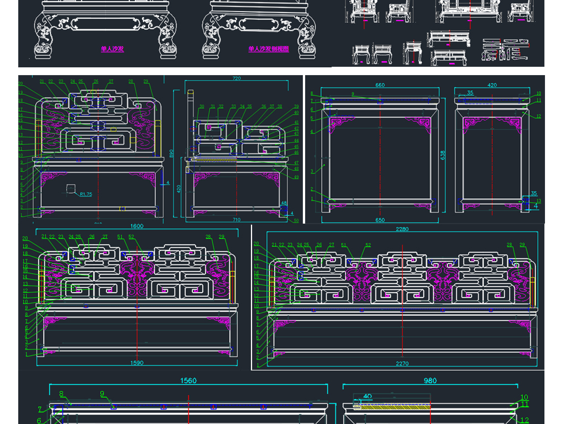Select the 2270 bottom dimension text

(x=402, y=363)
